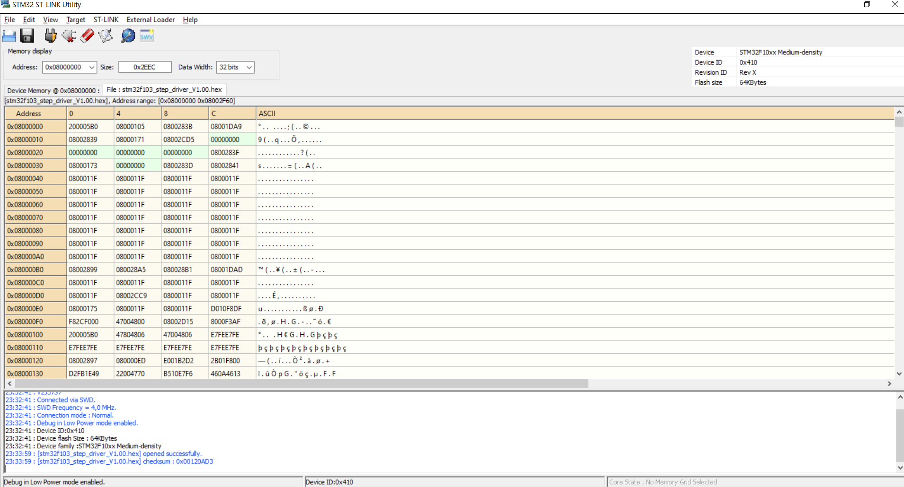
Task: Click log panel vertical scrollbar thumb
Action: (900, 435)
